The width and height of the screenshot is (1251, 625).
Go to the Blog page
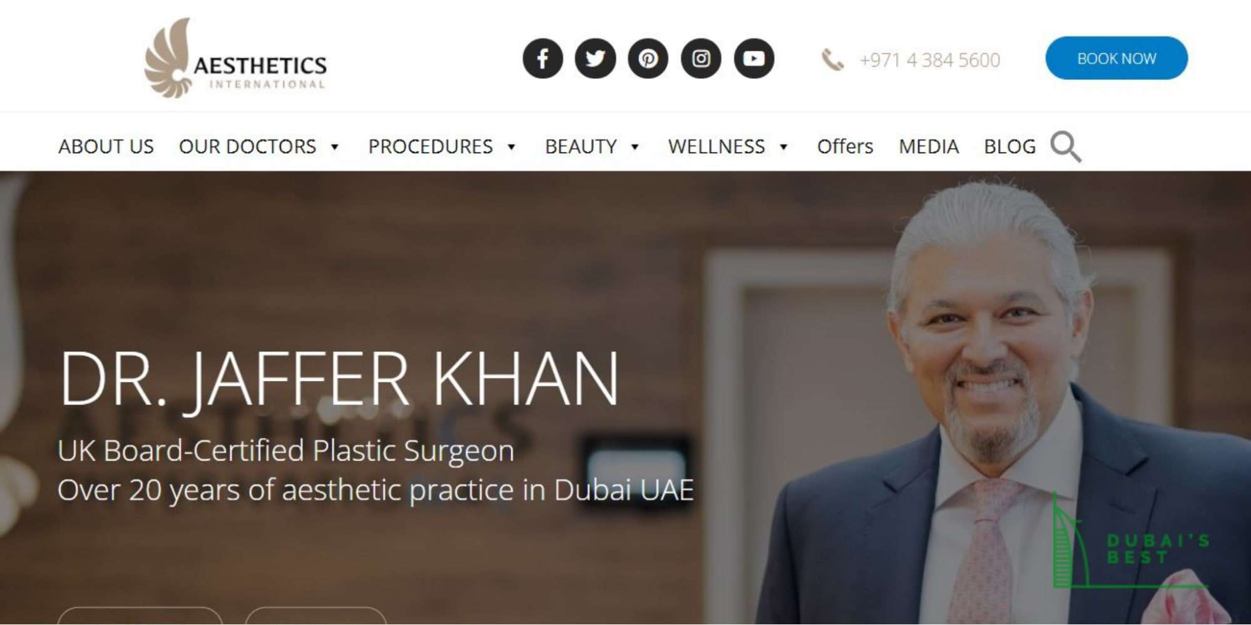(1009, 147)
